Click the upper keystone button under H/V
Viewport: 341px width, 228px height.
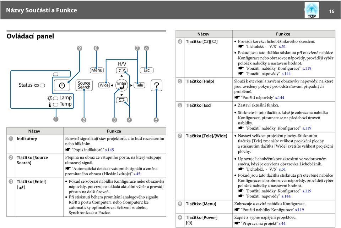point(121,70)
